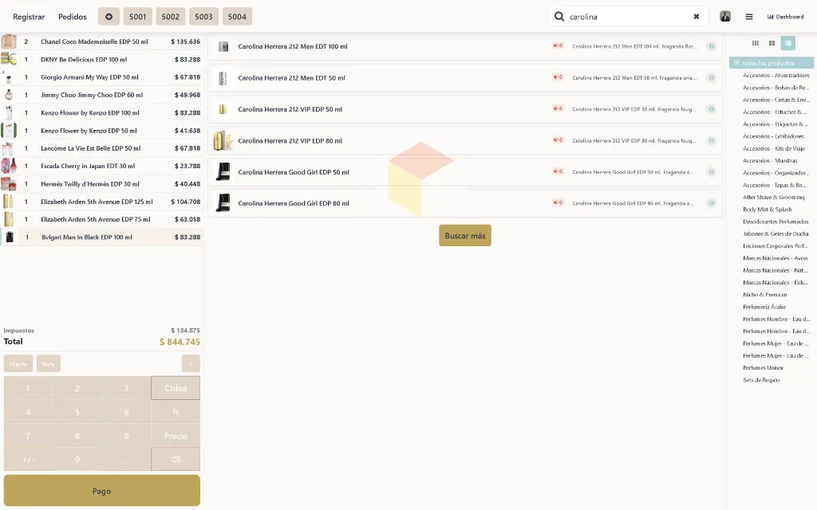Switch to order tab 5002
This screenshot has width=817, height=510.
pos(171,17)
